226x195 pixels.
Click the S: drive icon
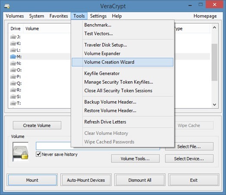13,97
